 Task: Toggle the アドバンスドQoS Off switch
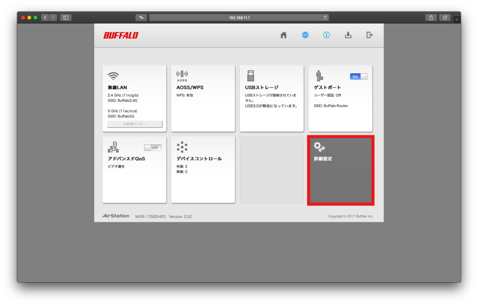click(153, 148)
